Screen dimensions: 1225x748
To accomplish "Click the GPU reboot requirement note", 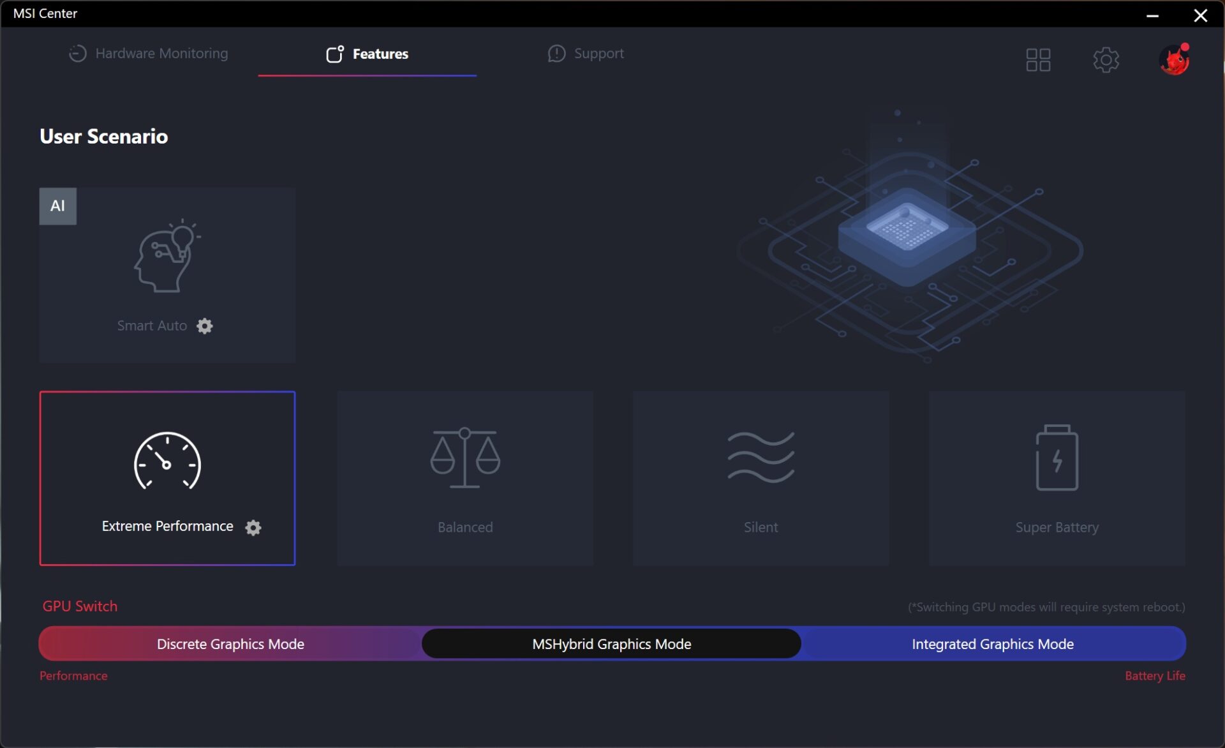I will (x=1046, y=607).
